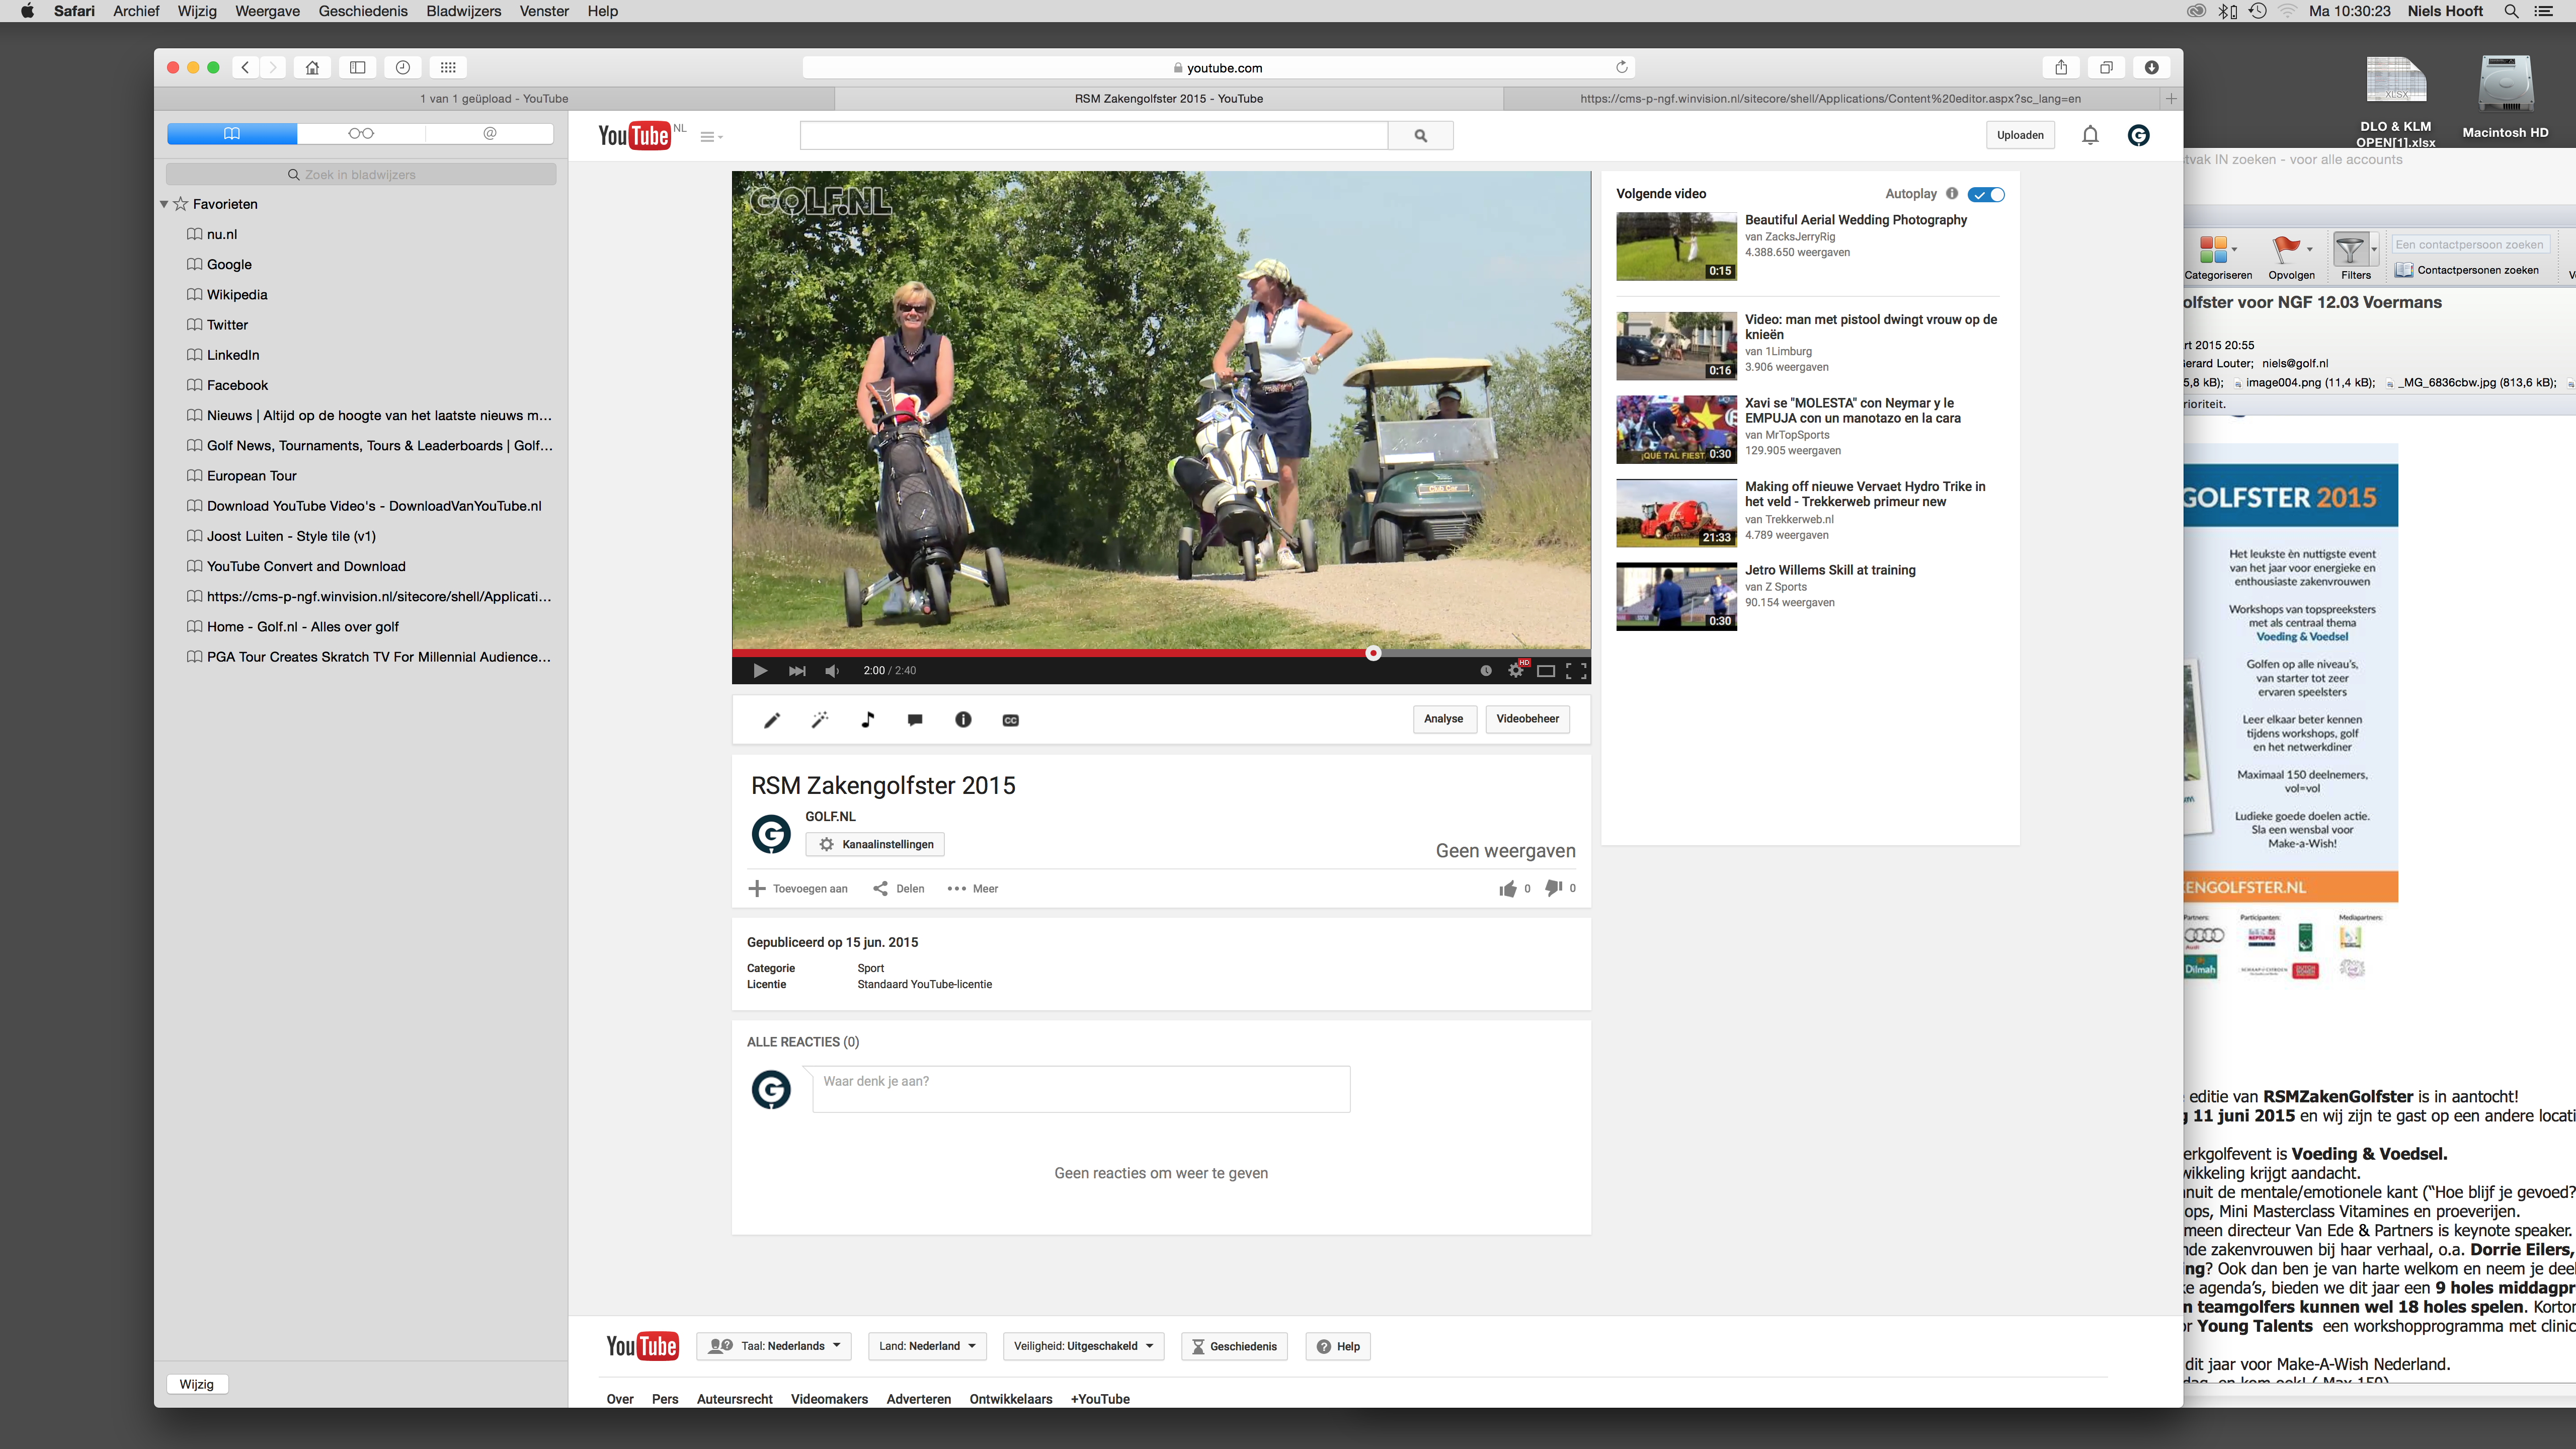Enter fullscreen video mode
The width and height of the screenshot is (2576, 1449).
pos(1576,671)
